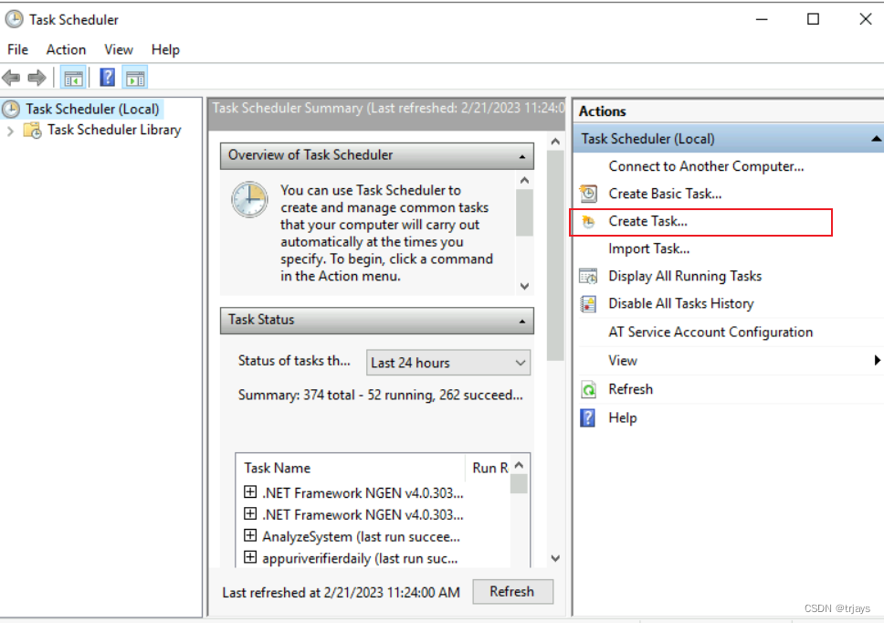Open the Help menu in menu bar
The image size is (884, 623).
point(165,49)
